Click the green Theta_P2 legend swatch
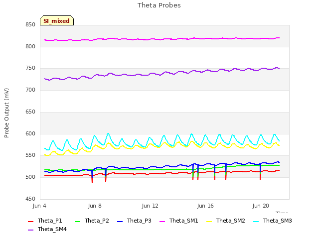The width and height of the screenshot is (319, 239). click(x=78, y=221)
